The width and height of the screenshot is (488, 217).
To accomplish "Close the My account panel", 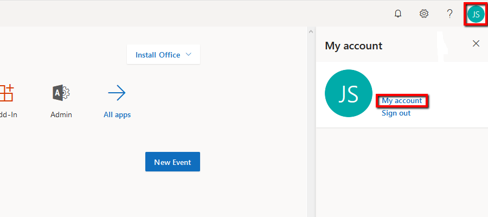I will (x=476, y=43).
